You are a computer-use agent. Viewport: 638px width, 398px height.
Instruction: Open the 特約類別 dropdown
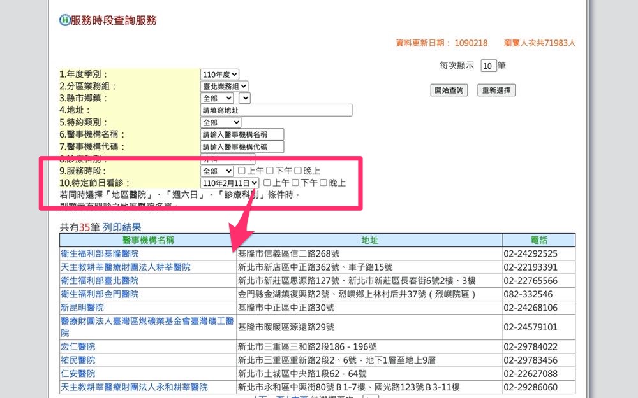coord(221,122)
